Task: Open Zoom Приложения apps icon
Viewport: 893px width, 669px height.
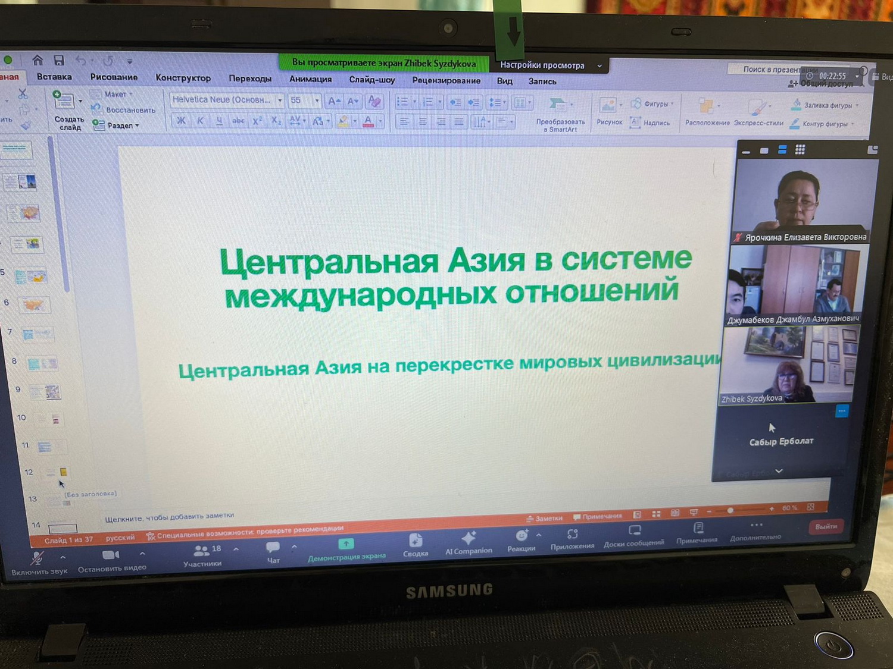Action: pos(573,533)
